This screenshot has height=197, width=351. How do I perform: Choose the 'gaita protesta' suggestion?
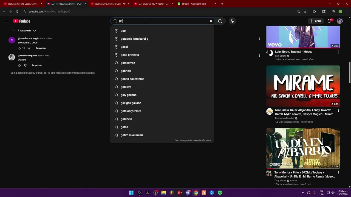click(162, 55)
